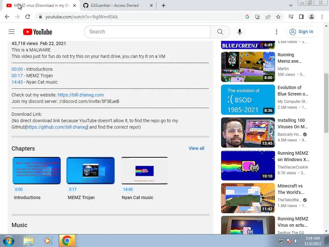
Task: Click the page vertical scrollbar thumb
Action: click(326, 103)
